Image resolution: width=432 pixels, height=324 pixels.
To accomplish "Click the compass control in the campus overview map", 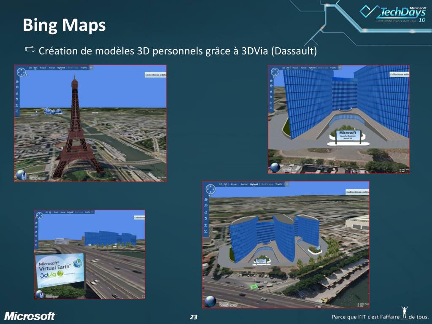I will [211, 189].
